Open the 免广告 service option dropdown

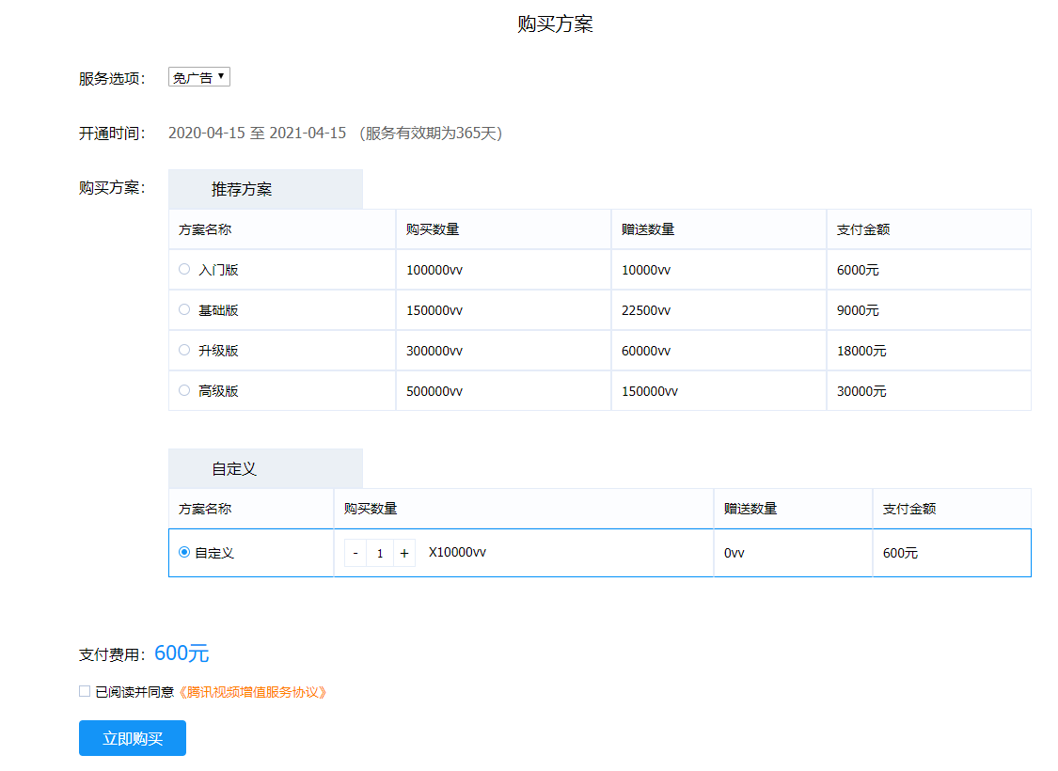[x=198, y=77]
